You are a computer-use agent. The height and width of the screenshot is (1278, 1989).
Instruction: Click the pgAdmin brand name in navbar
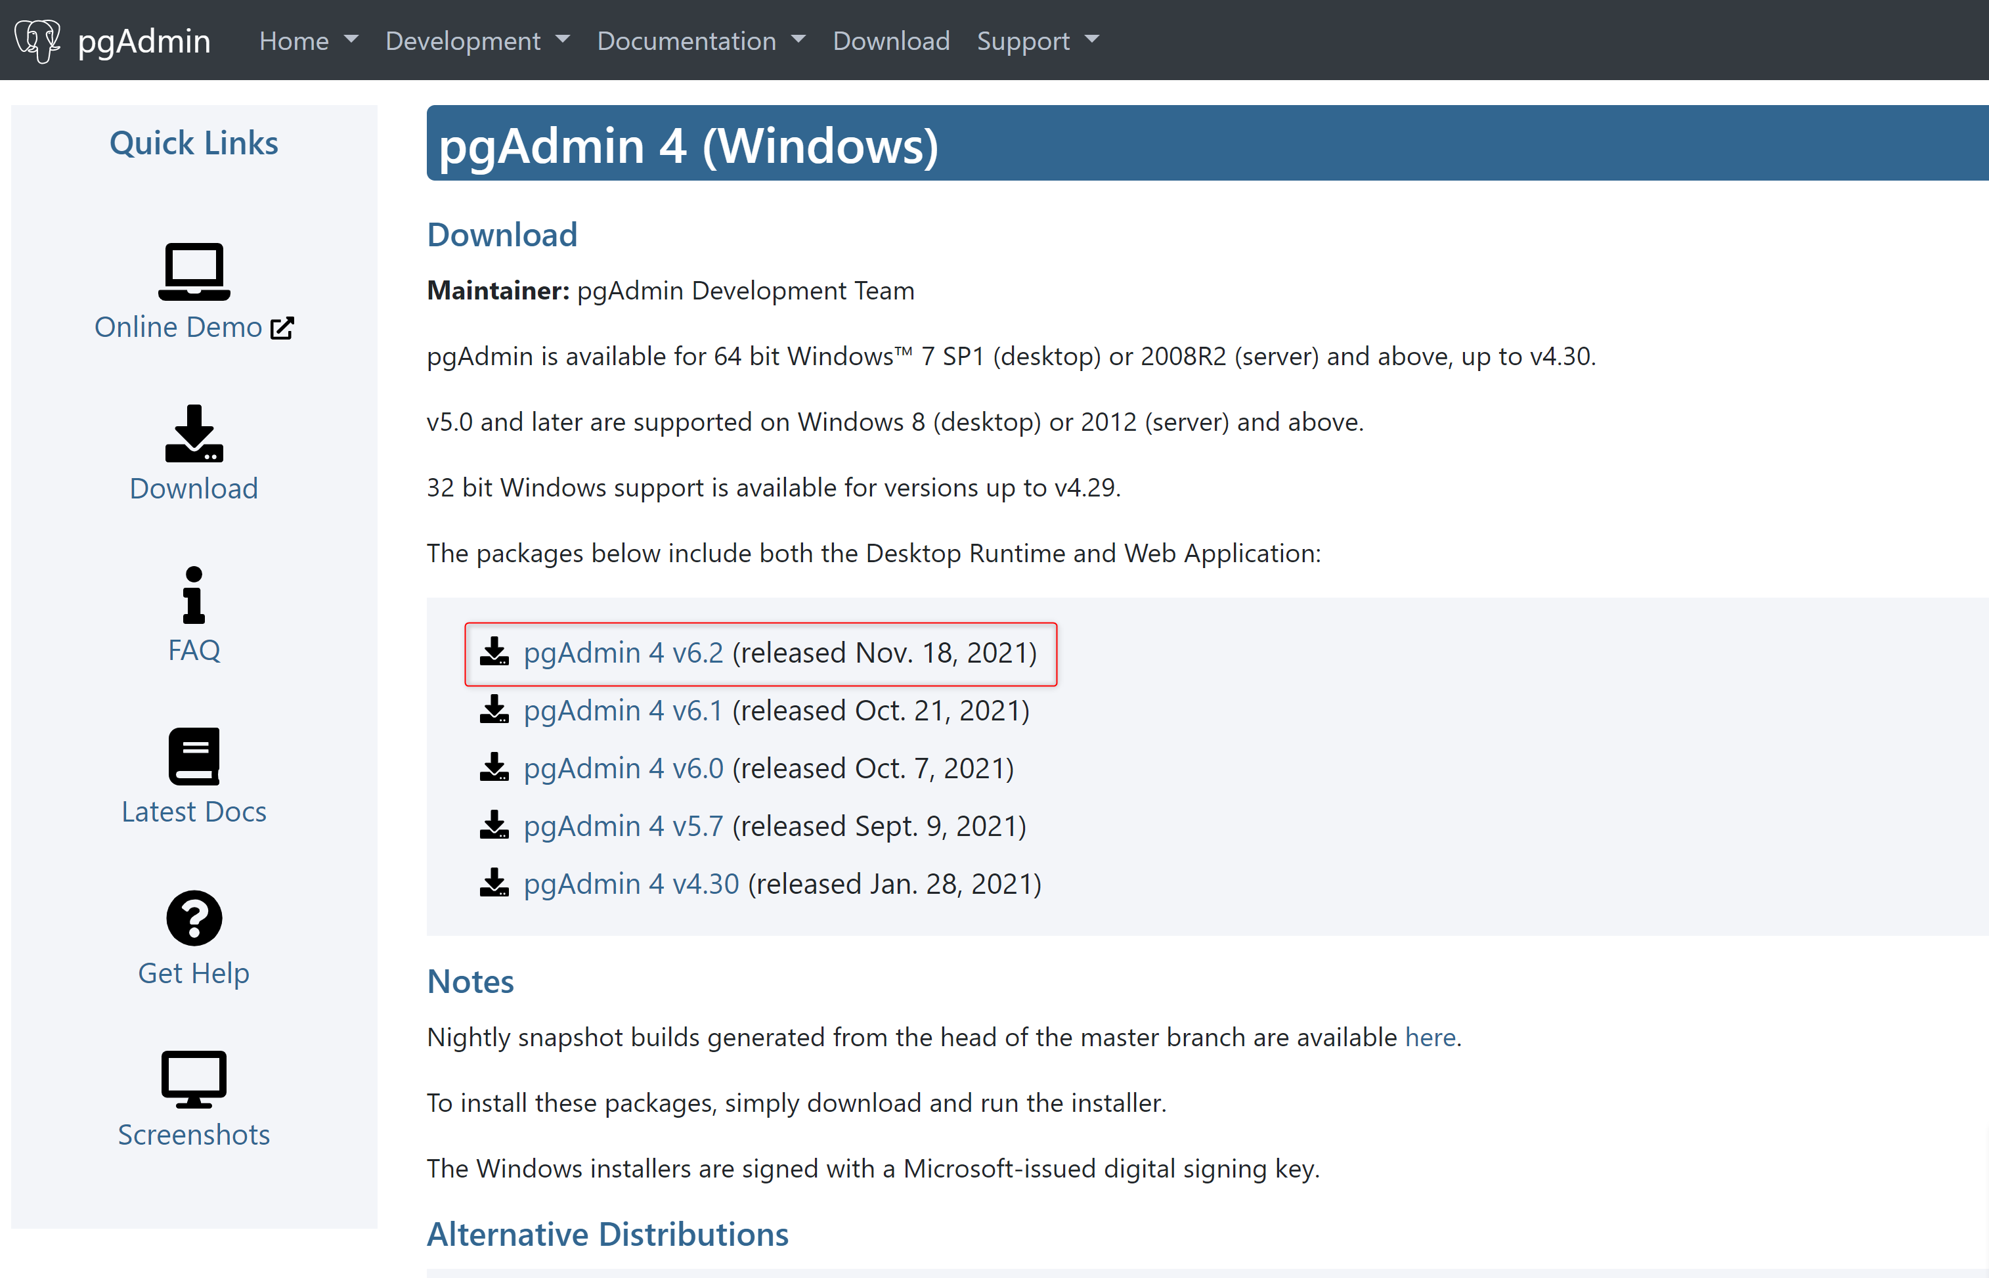pyautogui.click(x=144, y=41)
